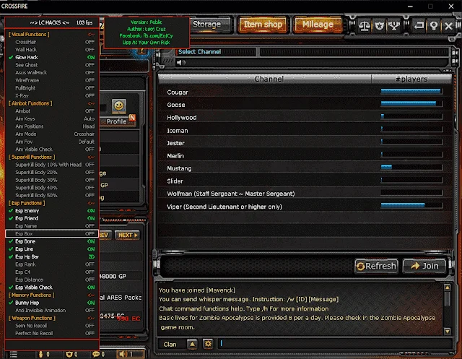Select the Iceman channel
This screenshot has width=462, height=359.
click(x=305, y=131)
